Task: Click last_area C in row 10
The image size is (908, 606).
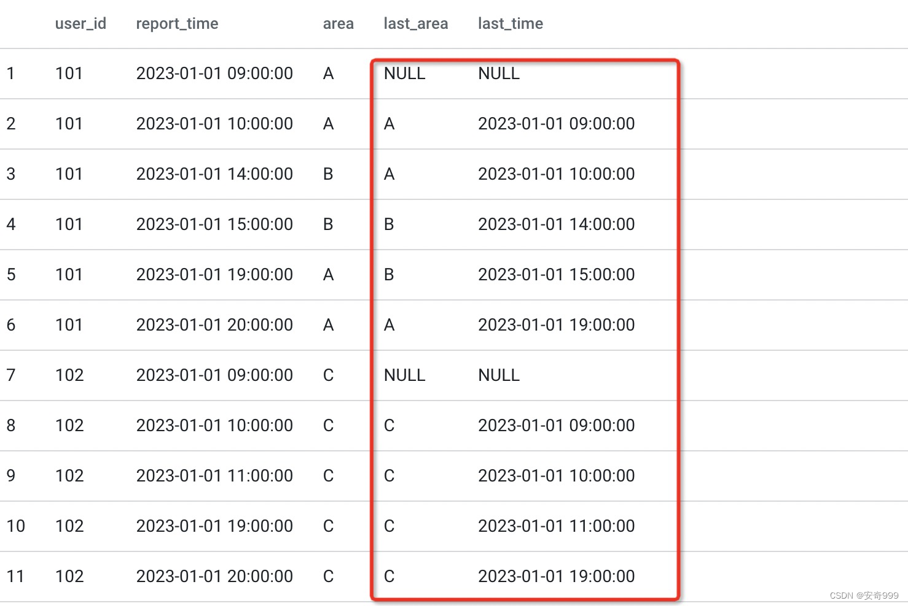Action: [x=389, y=526]
